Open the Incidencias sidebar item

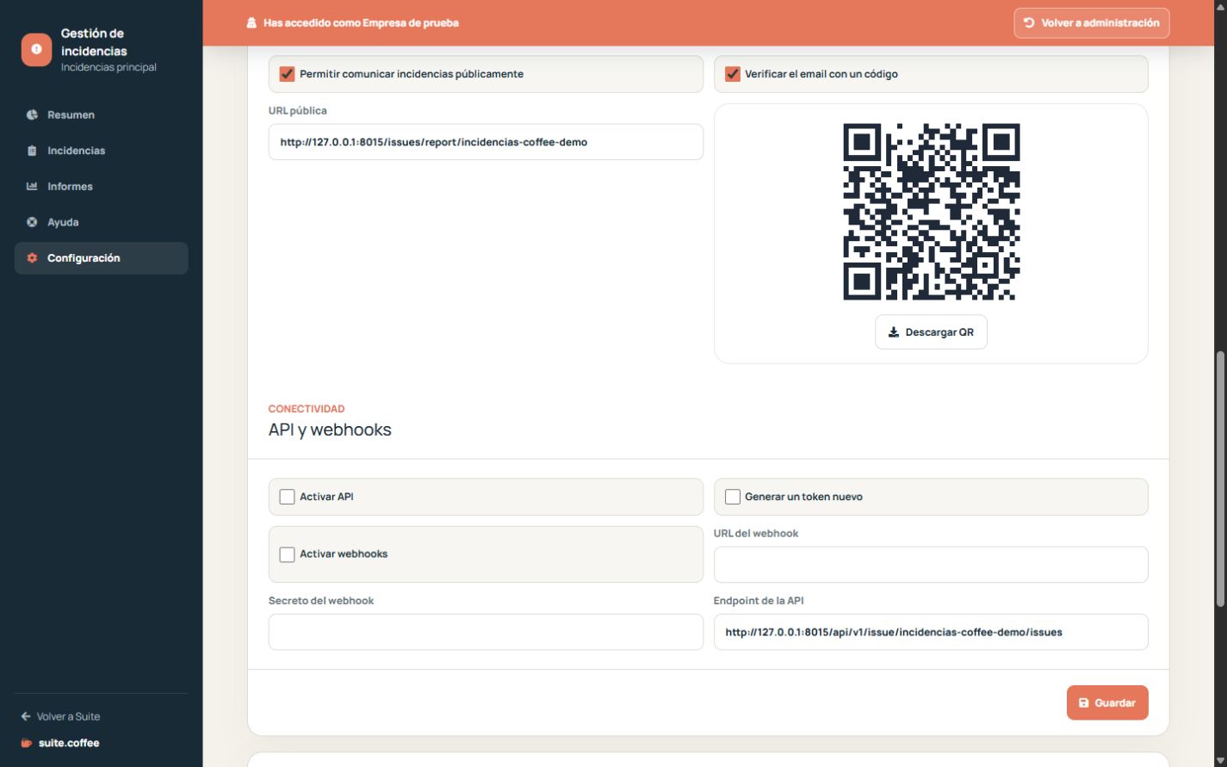coord(101,151)
